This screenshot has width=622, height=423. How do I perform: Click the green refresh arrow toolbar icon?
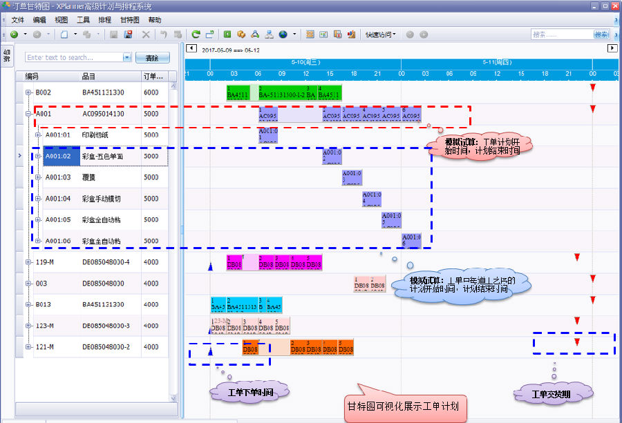click(x=196, y=34)
